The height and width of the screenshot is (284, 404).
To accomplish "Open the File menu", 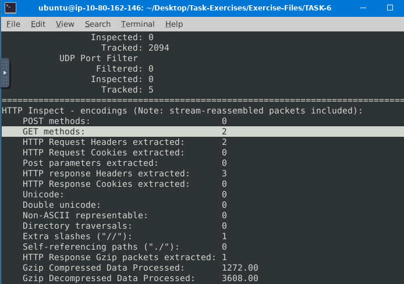I will (x=13, y=24).
